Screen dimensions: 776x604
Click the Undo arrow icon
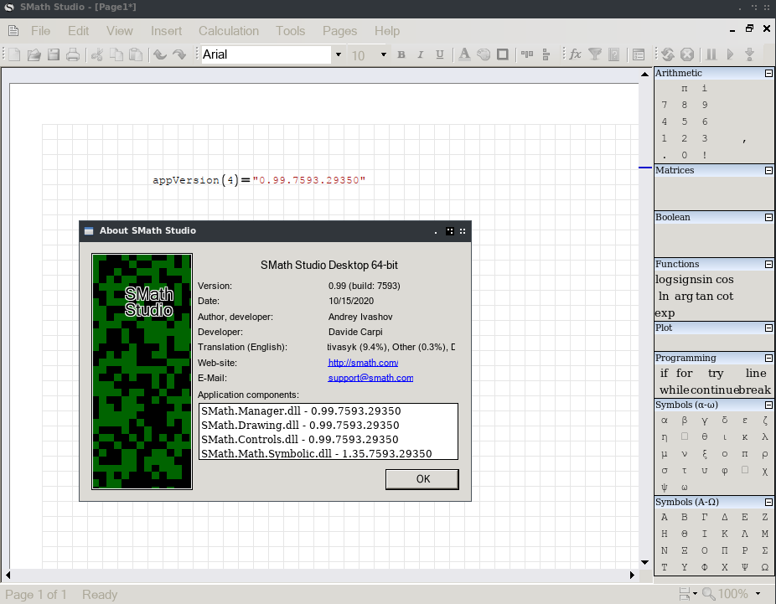[x=159, y=54]
